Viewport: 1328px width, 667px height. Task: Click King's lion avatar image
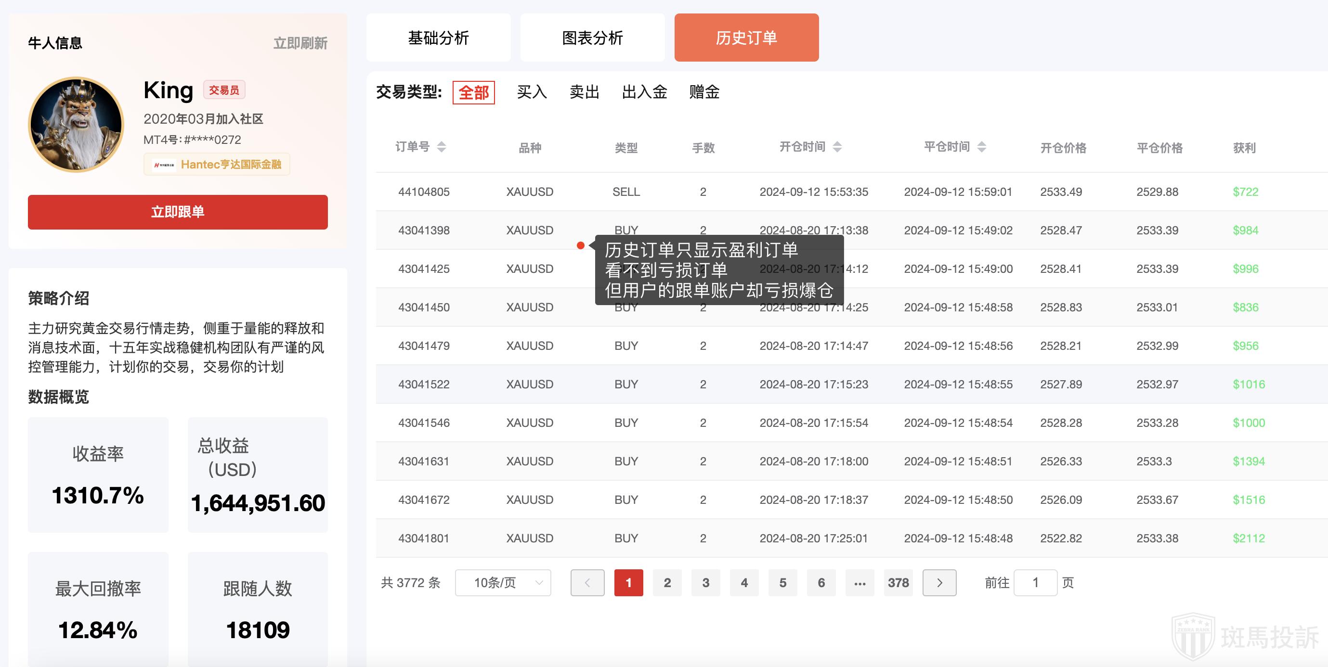[x=76, y=124]
